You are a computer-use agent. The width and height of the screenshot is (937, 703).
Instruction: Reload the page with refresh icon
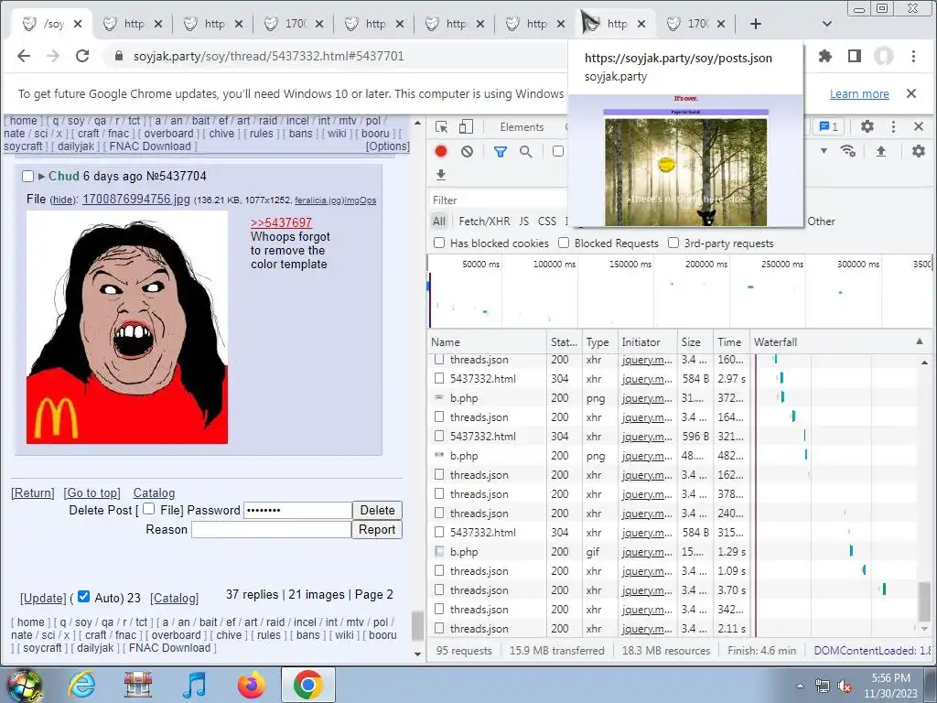(x=82, y=56)
